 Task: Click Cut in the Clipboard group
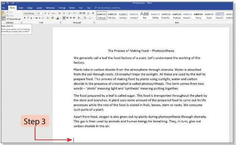(9, 12)
